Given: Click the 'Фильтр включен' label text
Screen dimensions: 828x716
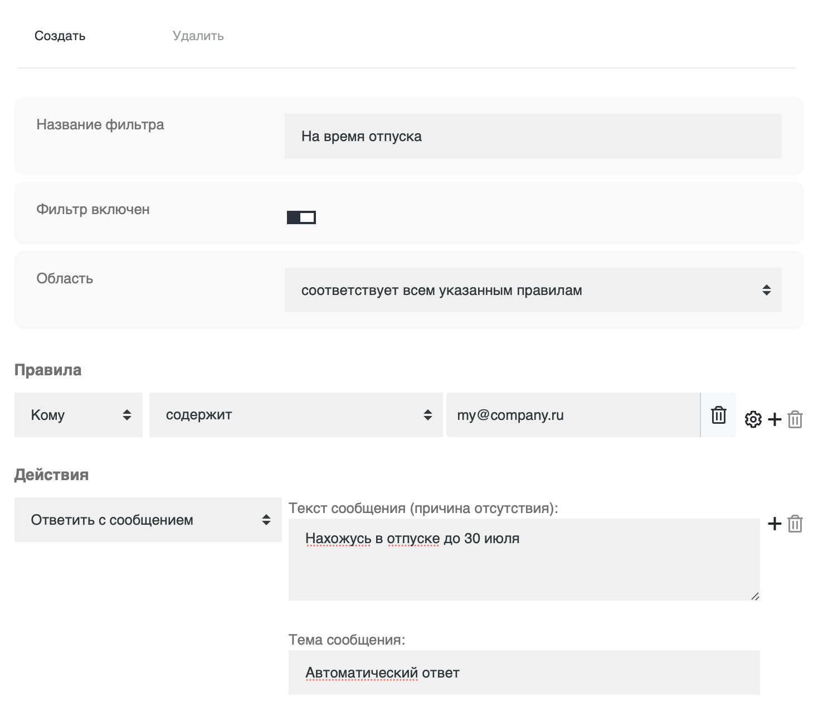Looking at the screenshot, I should (x=93, y=210).
